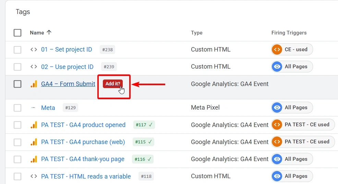338x184 pixels.
Task: Open All Pages trigger for HTML reads a variable
Action: [x=292, y=176]
